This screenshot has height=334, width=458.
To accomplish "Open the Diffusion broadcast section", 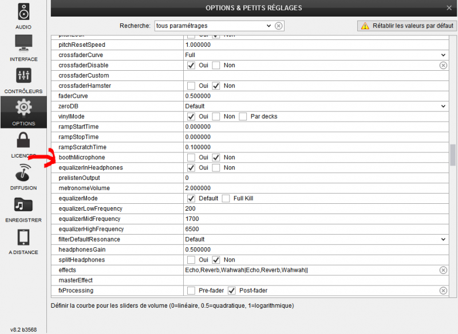I will click(23, 176).
